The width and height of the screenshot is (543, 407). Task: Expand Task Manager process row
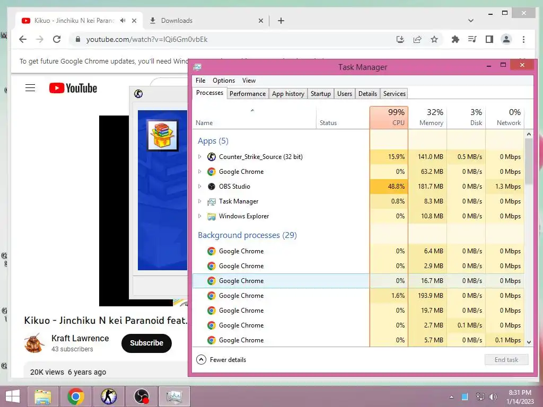[200, 201]
